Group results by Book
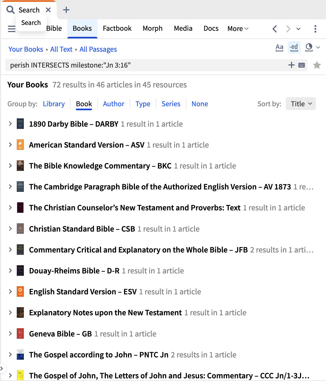The height and width of the screenshot is (381, 326). coord(84,104)
